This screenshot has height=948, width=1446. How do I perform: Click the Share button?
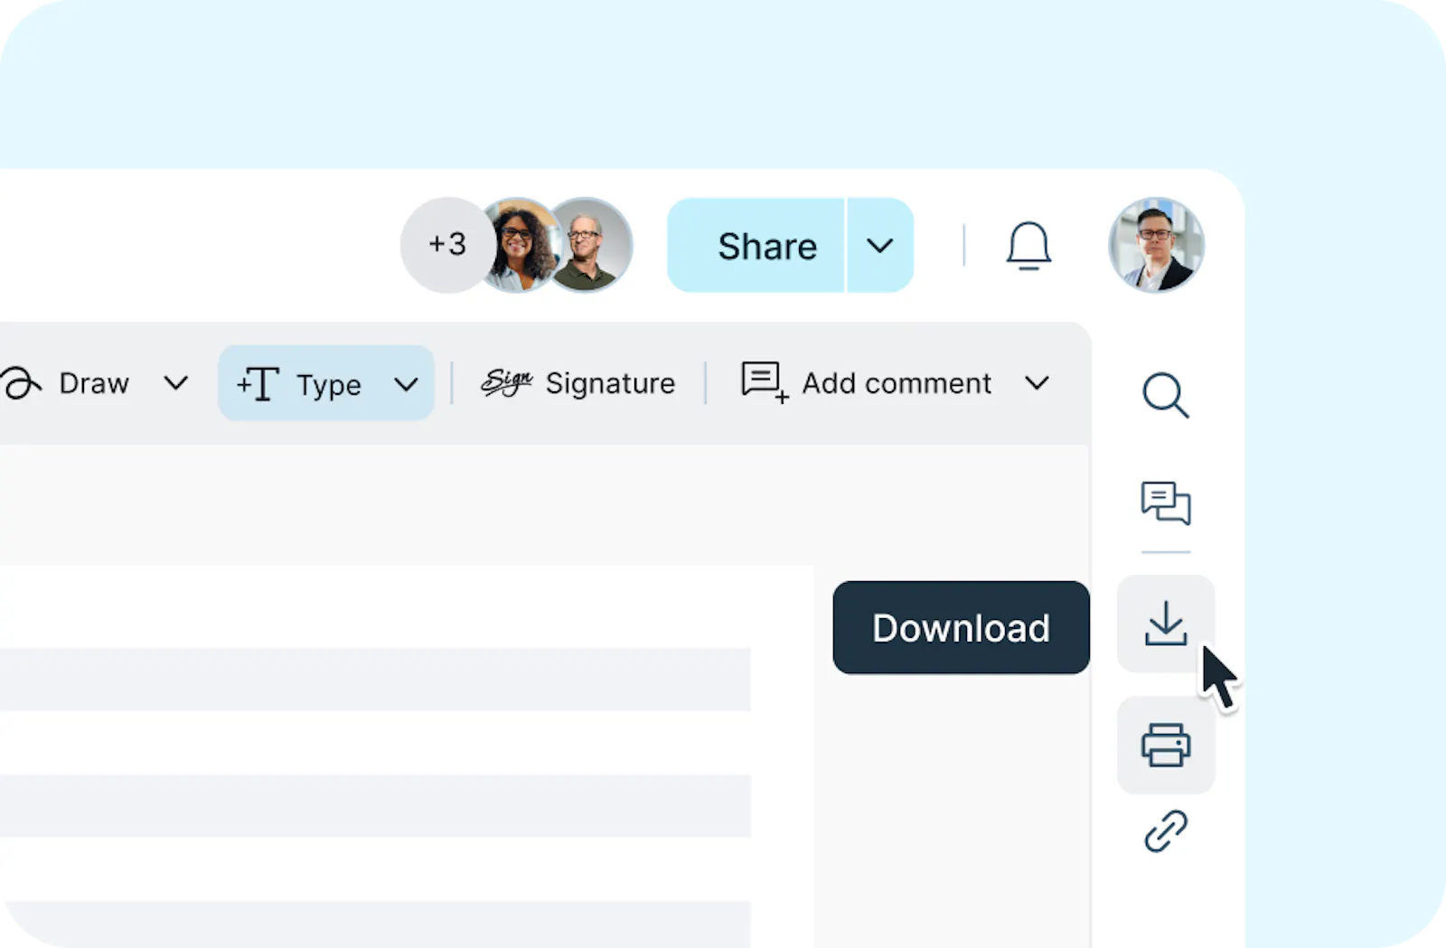click(x=766, y=245)
